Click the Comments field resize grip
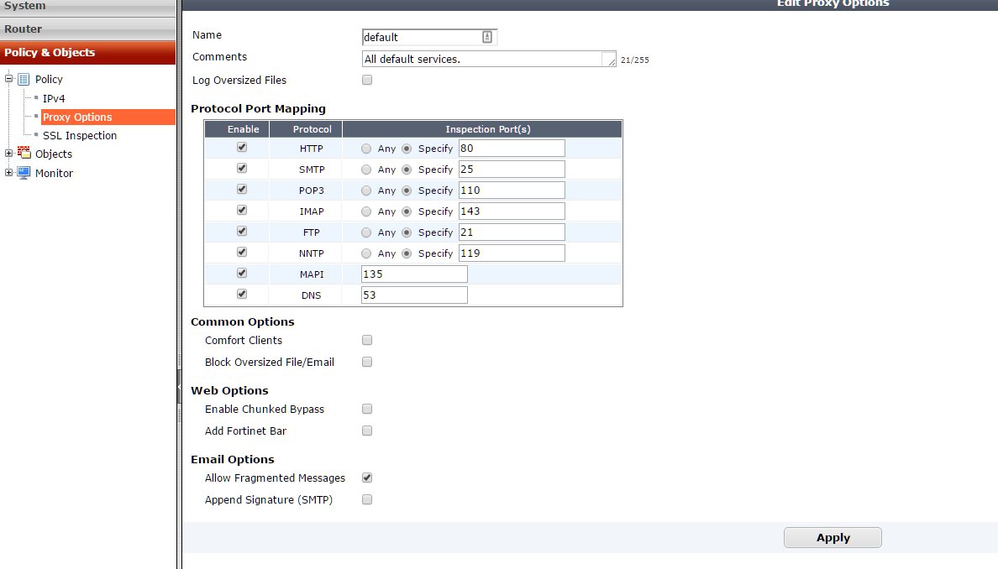 pos(612,62)
